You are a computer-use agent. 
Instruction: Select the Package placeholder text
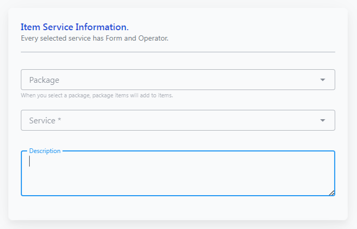click(44, 80)
